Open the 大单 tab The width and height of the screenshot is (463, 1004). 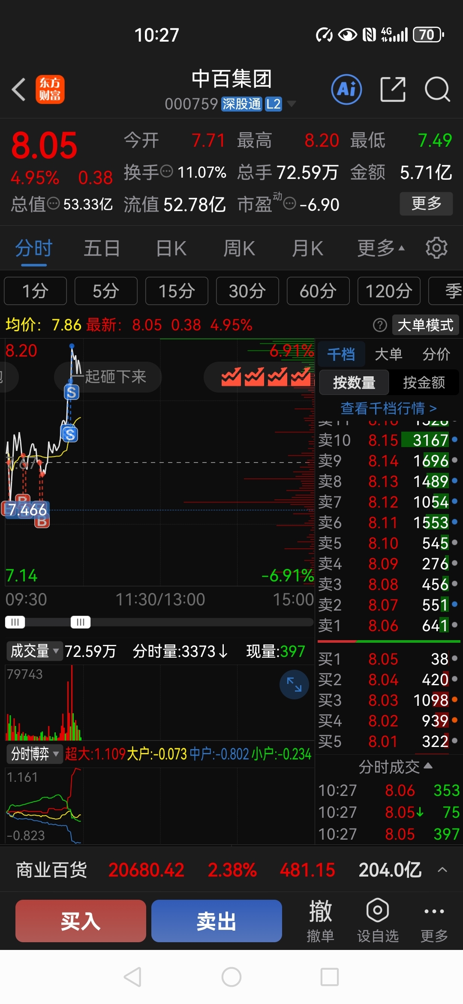[388, 354]
